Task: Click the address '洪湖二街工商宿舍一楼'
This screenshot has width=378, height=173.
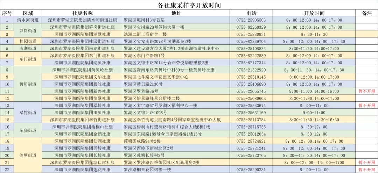Action: click(x=145, y=34)
